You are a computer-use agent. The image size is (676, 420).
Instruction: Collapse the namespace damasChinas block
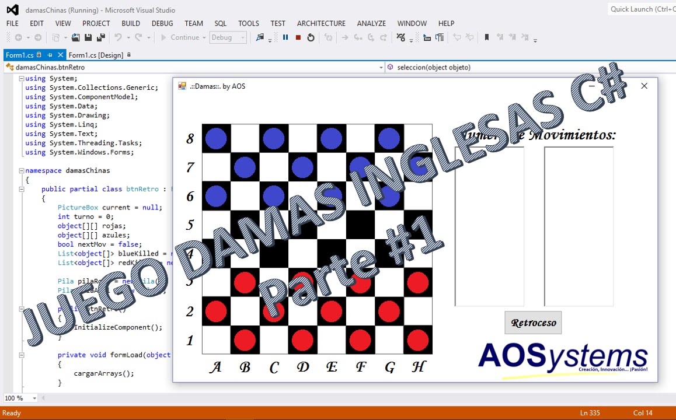click(21, 170)
